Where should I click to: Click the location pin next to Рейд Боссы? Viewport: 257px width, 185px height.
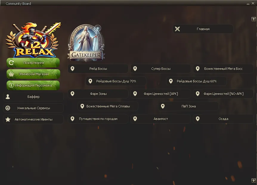72,69
